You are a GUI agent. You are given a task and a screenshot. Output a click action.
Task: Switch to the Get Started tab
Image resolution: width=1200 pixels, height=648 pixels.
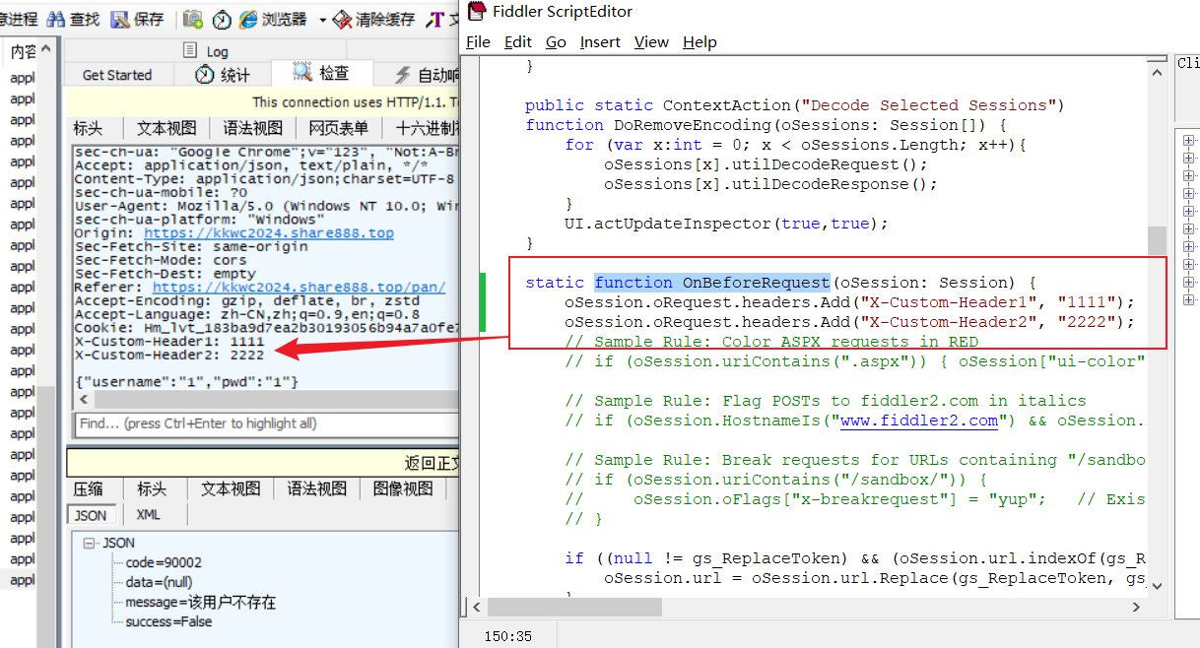tap(117, 75)
